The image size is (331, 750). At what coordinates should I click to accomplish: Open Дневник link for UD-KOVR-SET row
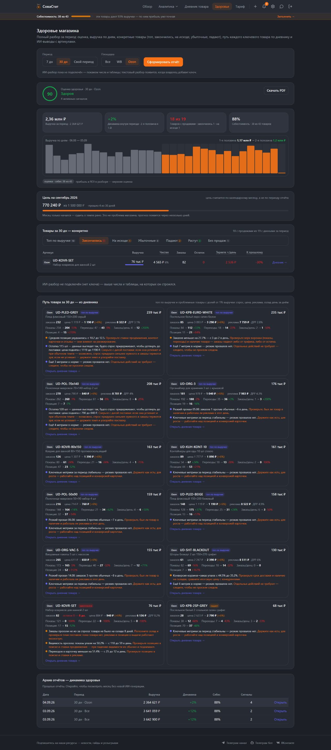279,262
